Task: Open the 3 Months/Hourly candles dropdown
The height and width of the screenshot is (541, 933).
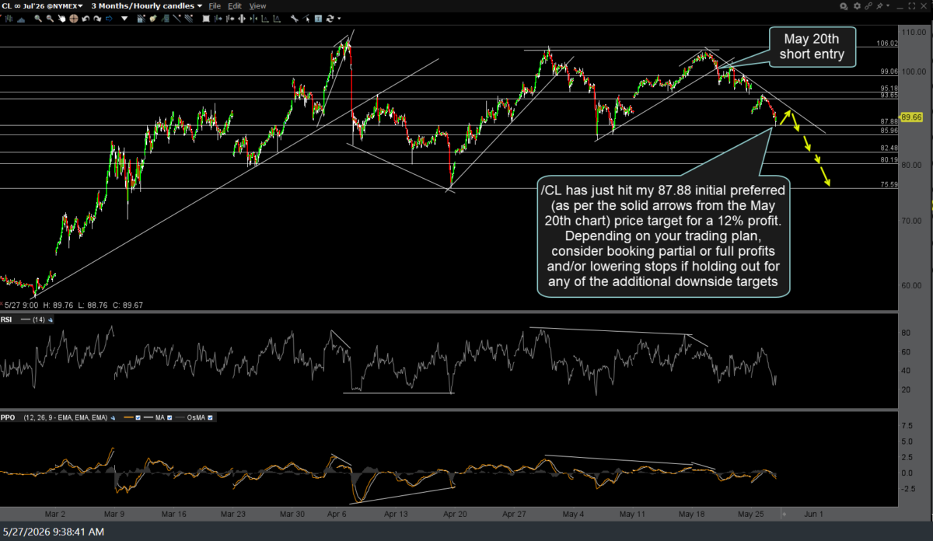Action: 148,5
